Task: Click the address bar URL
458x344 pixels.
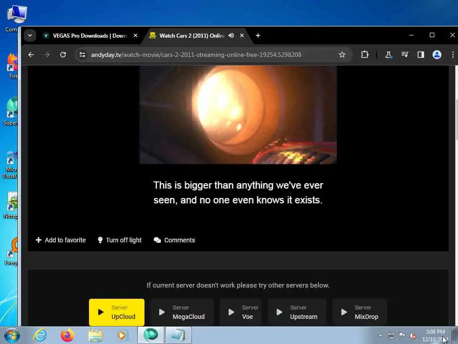Action: (196, 55)
